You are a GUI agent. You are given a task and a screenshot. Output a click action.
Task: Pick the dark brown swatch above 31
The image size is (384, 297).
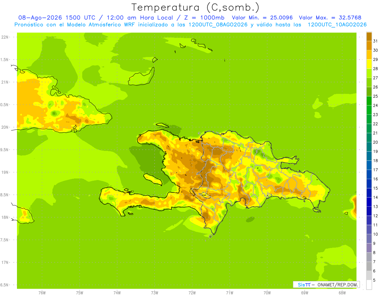369,37
